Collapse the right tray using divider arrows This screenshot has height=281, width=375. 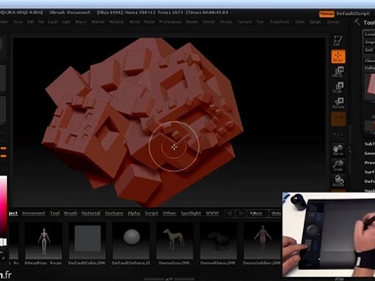click(x=350, y=150)
